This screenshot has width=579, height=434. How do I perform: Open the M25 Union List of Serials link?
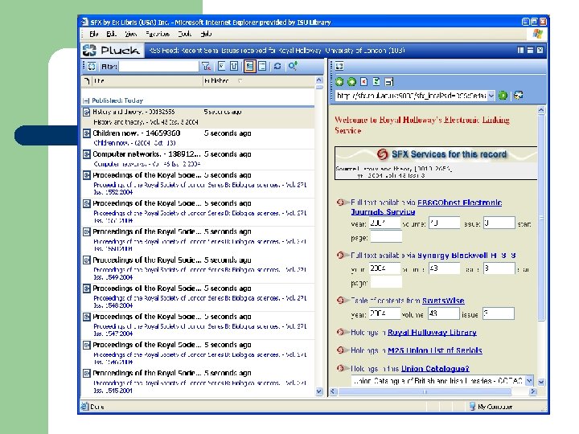(434, 350)
